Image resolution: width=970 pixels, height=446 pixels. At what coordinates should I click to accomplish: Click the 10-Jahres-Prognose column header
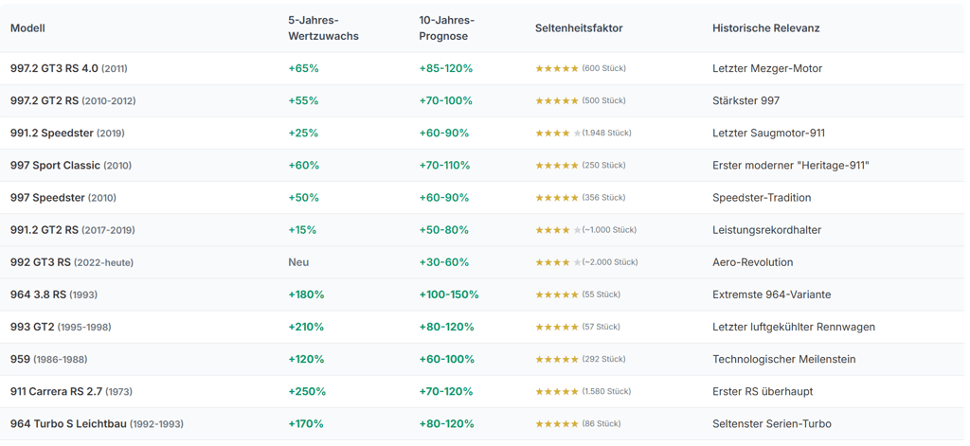click(x=443, y=28)
